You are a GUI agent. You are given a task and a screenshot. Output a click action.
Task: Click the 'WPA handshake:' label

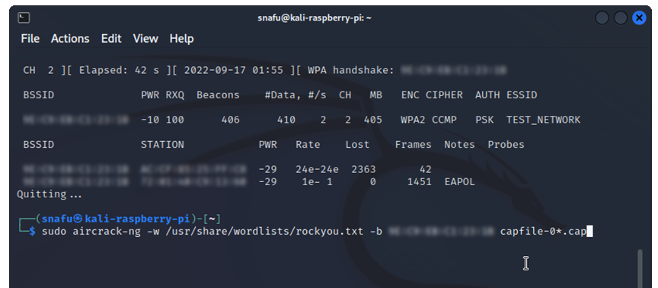tap(351, 71)
